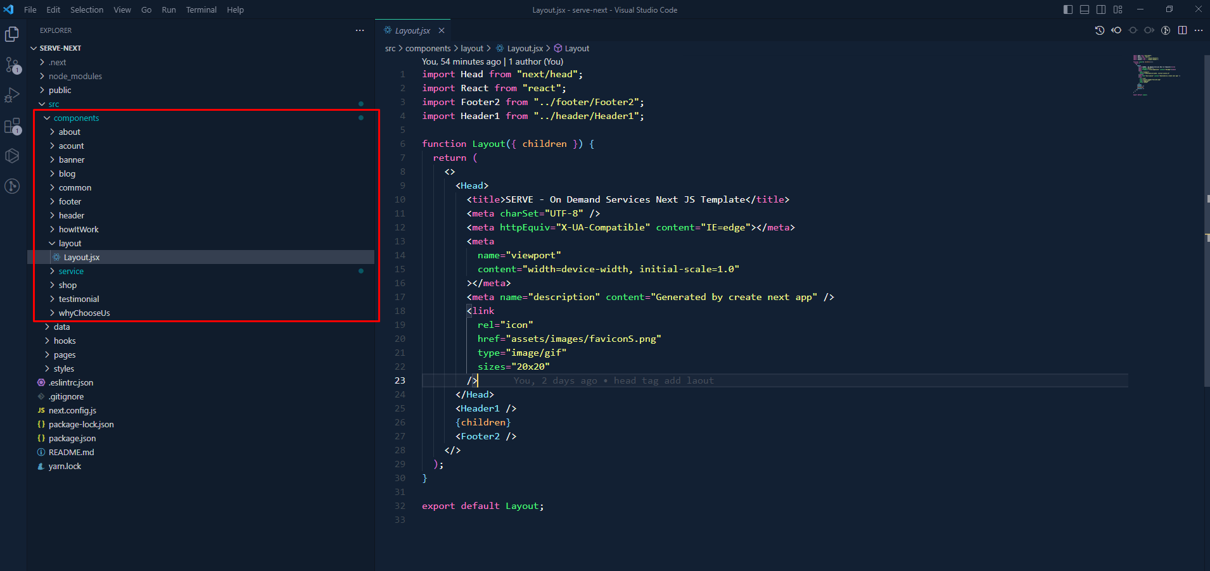Open changes with previous revision

pyautogui.click(x=1116, y=30)
